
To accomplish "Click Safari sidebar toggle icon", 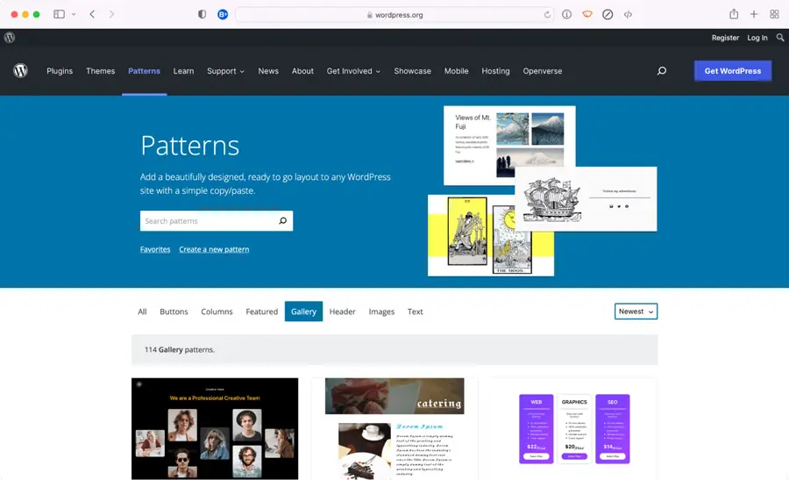I will tap(60, 14).
